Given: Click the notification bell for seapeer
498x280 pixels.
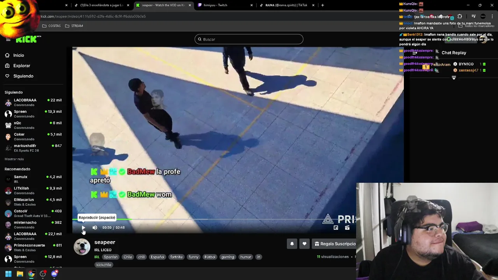Looking at the screenshot, I should tap(292, 244).
